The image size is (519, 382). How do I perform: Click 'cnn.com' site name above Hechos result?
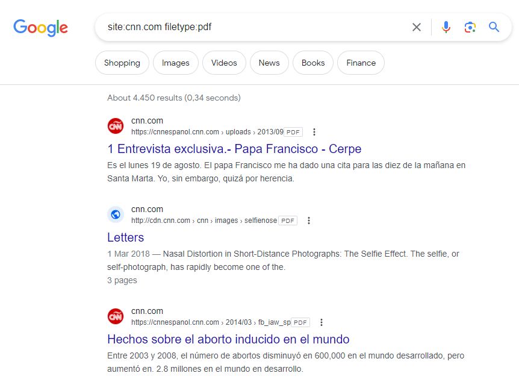pos(147,311)
